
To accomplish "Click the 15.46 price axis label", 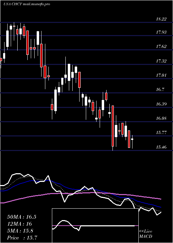I will point(162,147).
